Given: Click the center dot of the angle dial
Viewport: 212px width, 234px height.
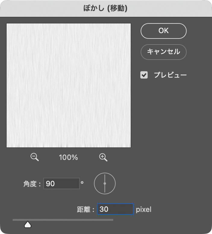Looking at the screenshot, I should tap(105, 183).
